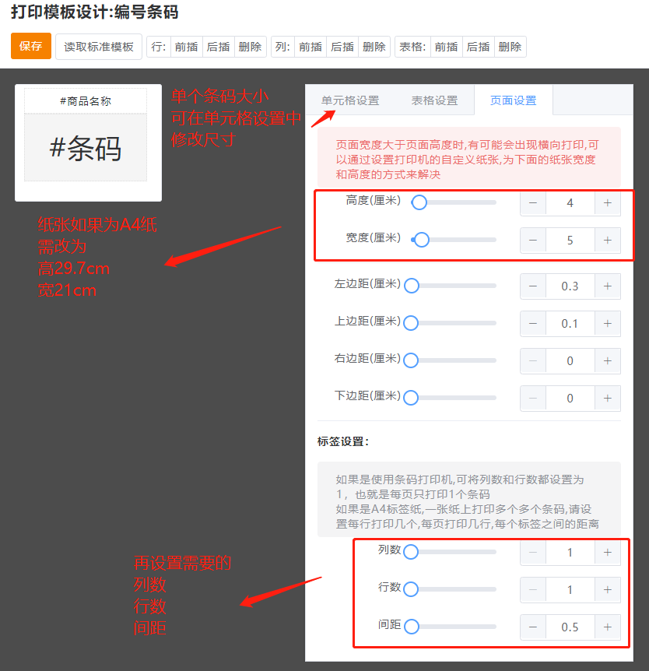Increase 行数 with the plus icon
The width and height of the screenshot is (649, 671).
coord(607,590)
